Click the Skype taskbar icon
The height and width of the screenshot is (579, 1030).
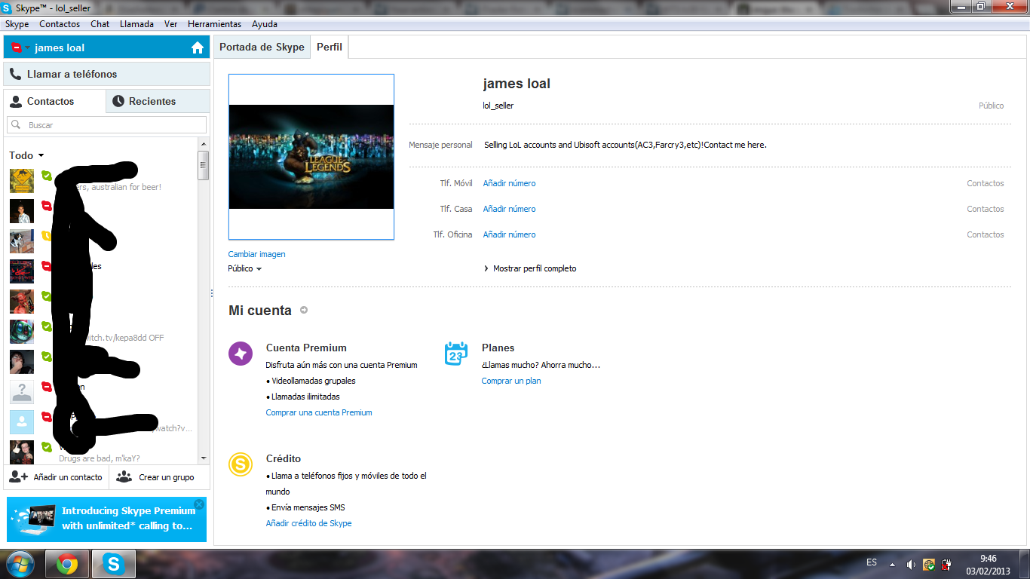click(x=114, y=564)
